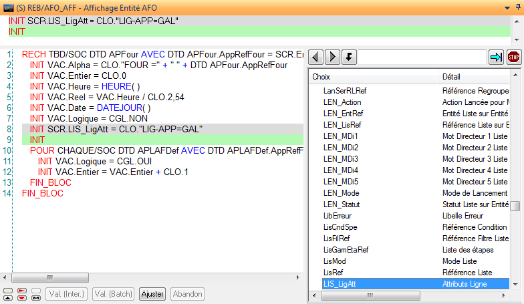Click the search field beside navigation arrows
This screenshot has width=524, height=304.
422,57
